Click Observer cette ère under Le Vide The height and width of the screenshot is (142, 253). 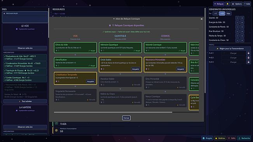(x=25, y=48)
